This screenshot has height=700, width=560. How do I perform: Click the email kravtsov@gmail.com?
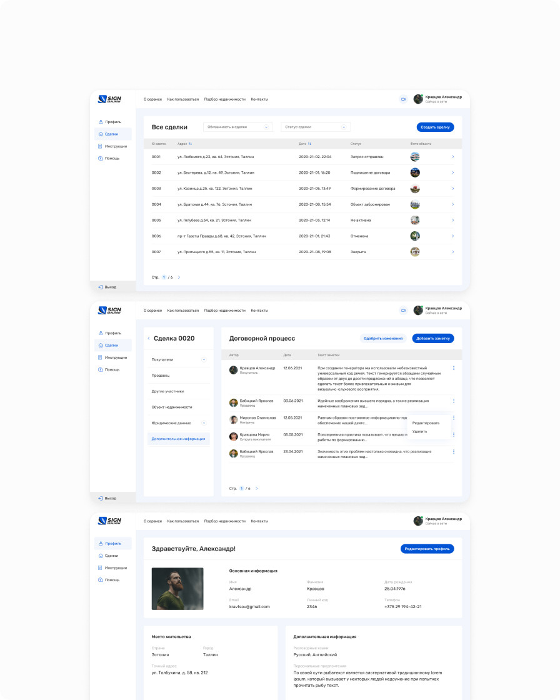[249, 607]
